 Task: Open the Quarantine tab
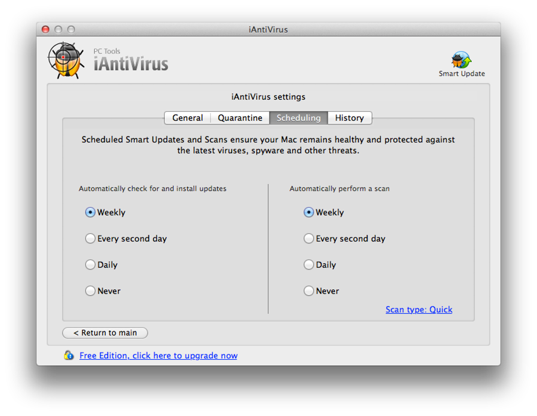point(240,118)
